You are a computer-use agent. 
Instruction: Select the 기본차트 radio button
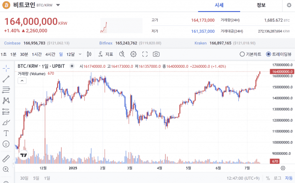coord(250,54)
